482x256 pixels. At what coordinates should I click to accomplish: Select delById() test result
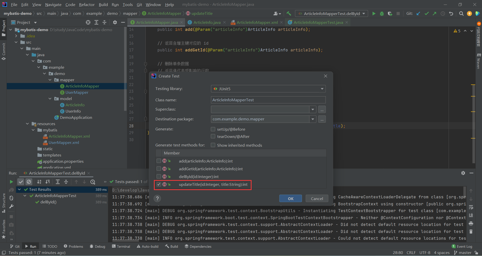click(48, 202)
